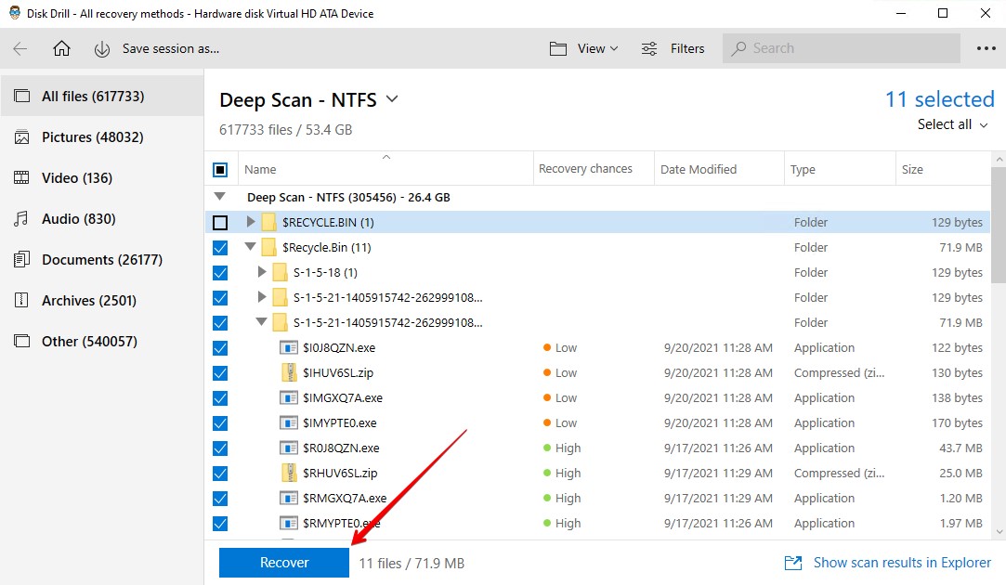
Task: Expand the collapsed S-1-5-21 folder sized 129 bytes
Action: point(262,297)
